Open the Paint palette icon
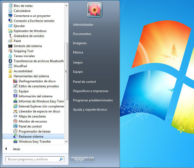Image resolution: width=194 pixels, height=168 pixels. (x=10, y=41)
